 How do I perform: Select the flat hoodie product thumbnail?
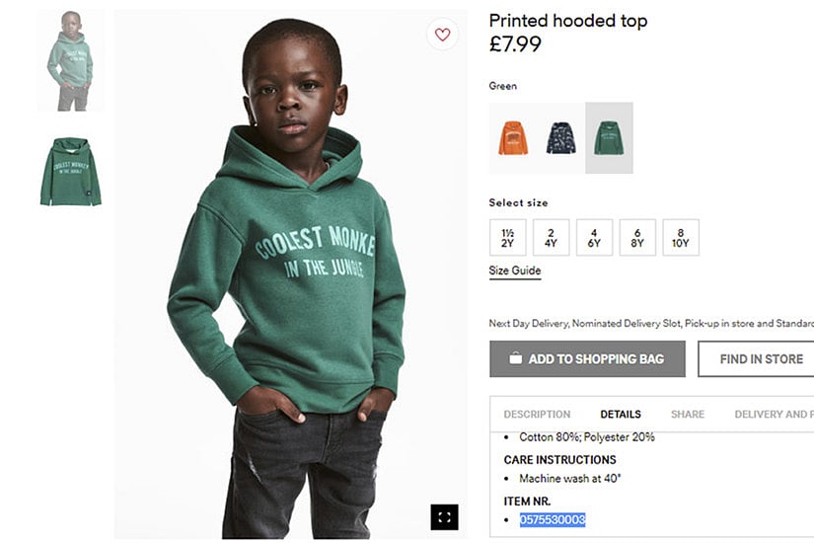pyautogui.click(x=70, y=171)
